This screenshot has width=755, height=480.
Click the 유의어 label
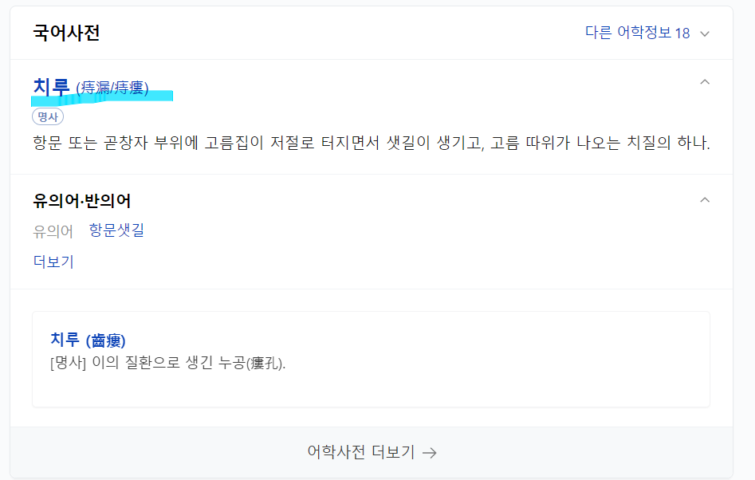pyautogui.click(x=50, y=230)
